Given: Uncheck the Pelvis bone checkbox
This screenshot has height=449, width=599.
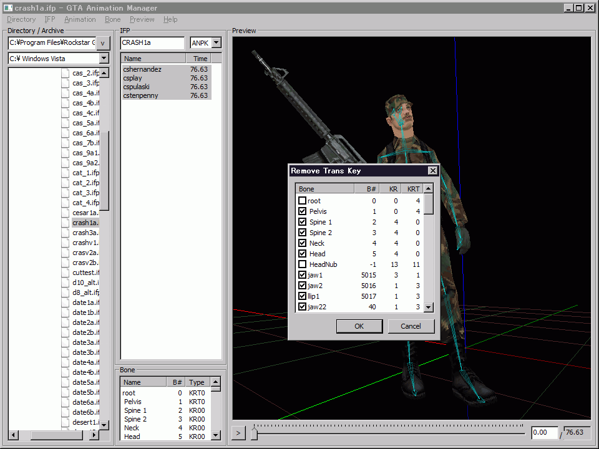Looking at the screenshot, I should tap(303, 211).
